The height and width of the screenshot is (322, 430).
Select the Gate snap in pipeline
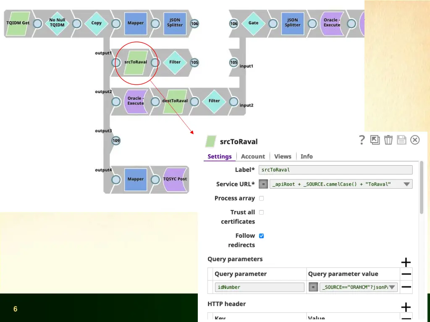click(253, 23)
